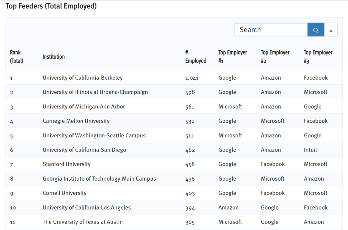Click Facebook in the Berkeley row
Screen dimensions: 348x230
tap(315, 78)
